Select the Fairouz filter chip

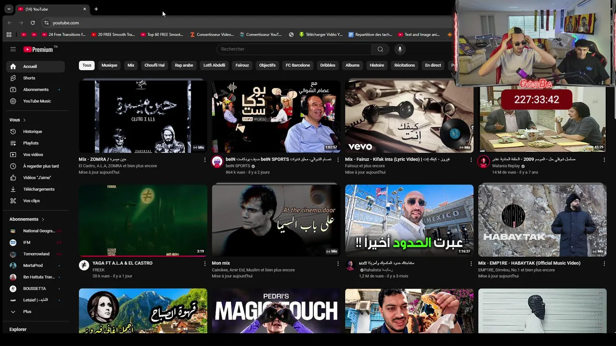[242, 65]
